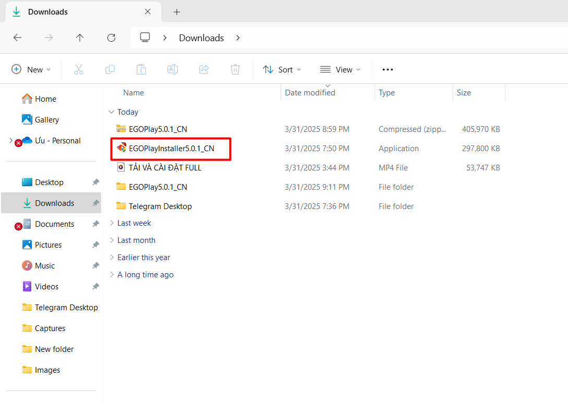Expand the Earlier this year group
Viewport: 568px width, 403px height.
(112, 257)
